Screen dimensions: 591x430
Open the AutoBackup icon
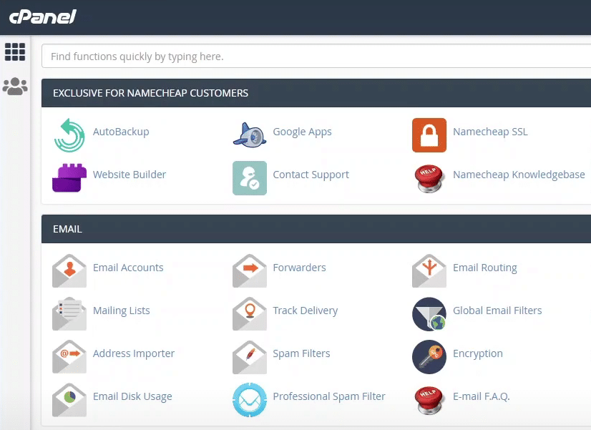click(x=69, y=135)
